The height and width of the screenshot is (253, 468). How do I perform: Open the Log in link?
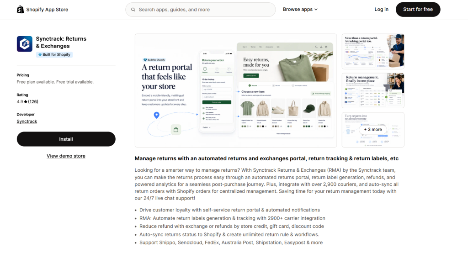382,9
